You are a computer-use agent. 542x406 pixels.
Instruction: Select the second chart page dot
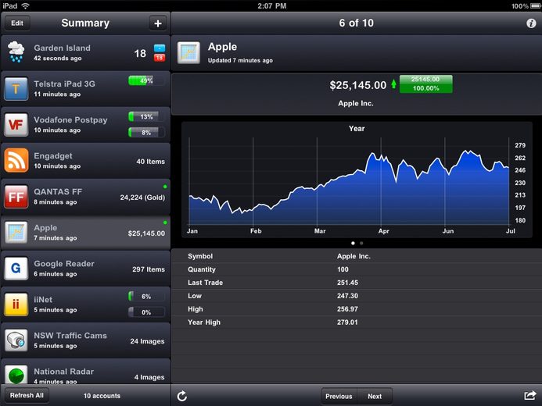pos(361,243)
